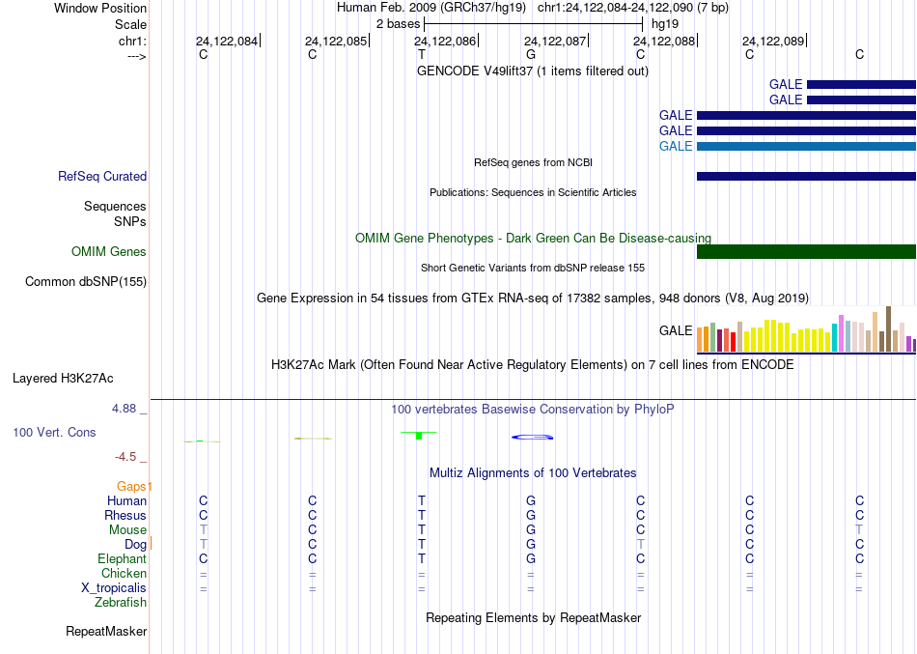Click Short Genetic Variants from dbSNP title

533,268
